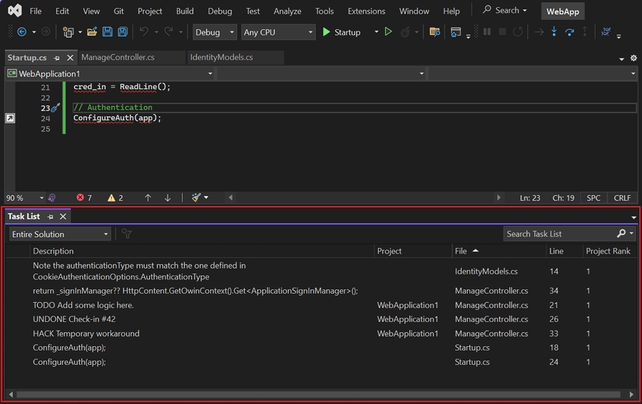Toggle the SPC indentation indicator

(593, 198)
